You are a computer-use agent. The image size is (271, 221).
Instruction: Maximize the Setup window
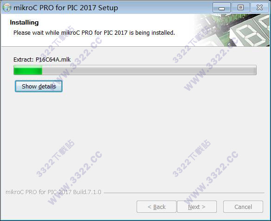point(240,7)
